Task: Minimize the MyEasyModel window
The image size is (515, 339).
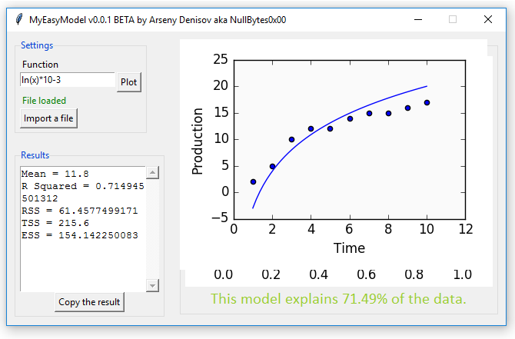Action: click(x=418, y=20)
